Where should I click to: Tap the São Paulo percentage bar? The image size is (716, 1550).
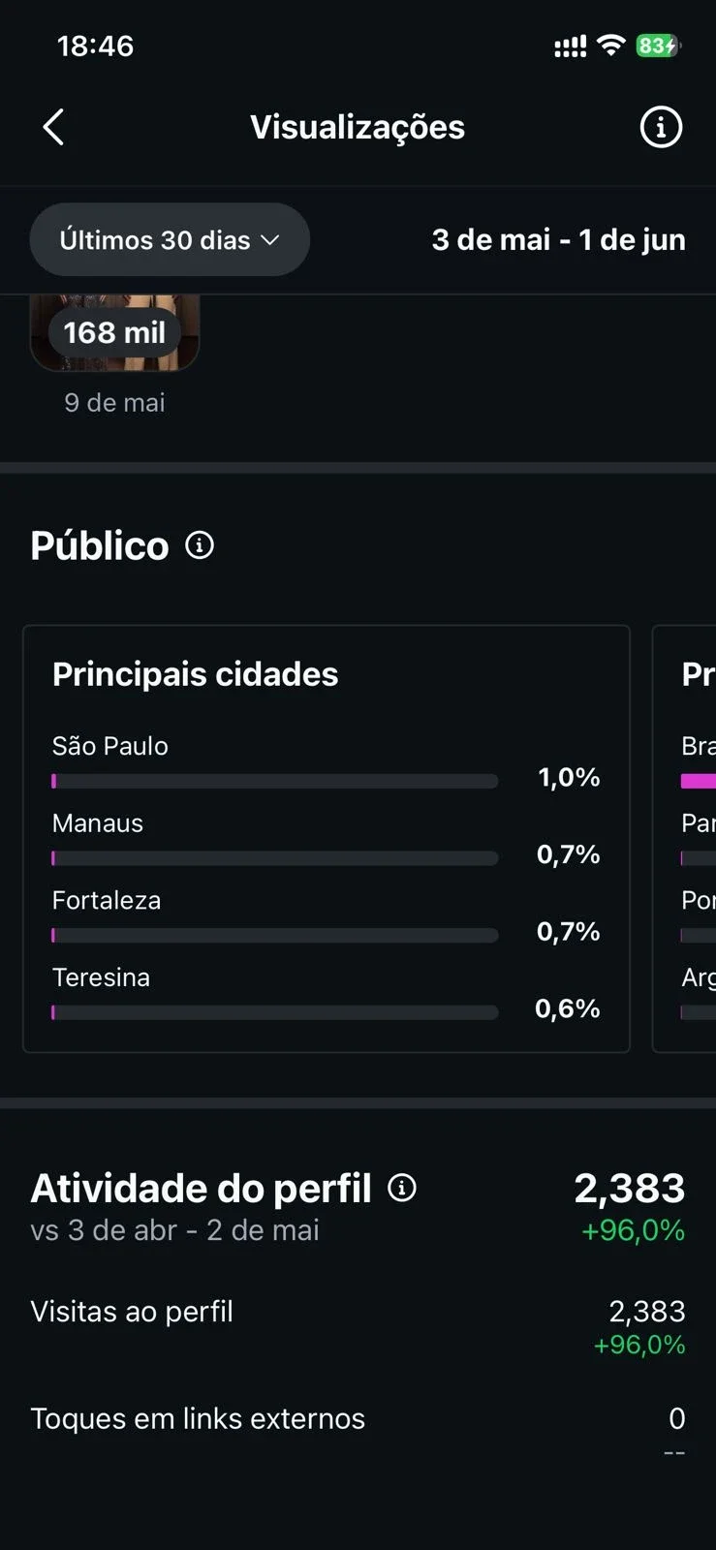(275, 781)
